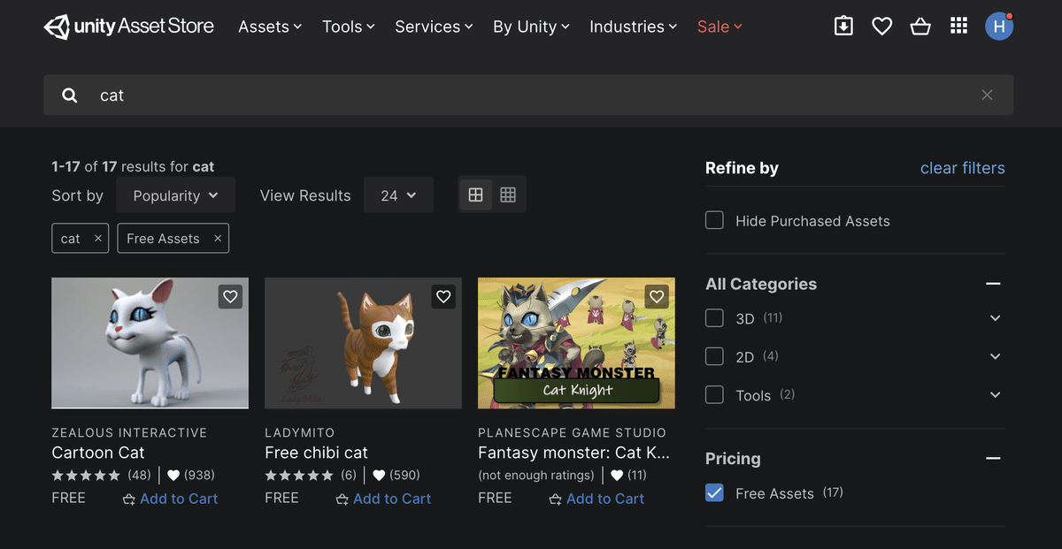Expand the 3D category chevron

996,318
